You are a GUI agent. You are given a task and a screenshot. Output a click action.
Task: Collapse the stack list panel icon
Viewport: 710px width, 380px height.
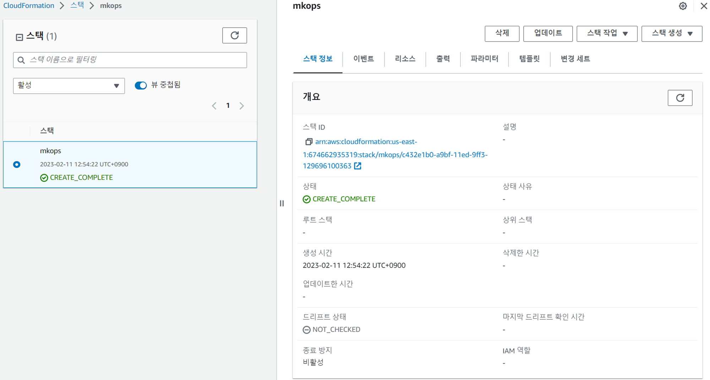tap(19, 37)
